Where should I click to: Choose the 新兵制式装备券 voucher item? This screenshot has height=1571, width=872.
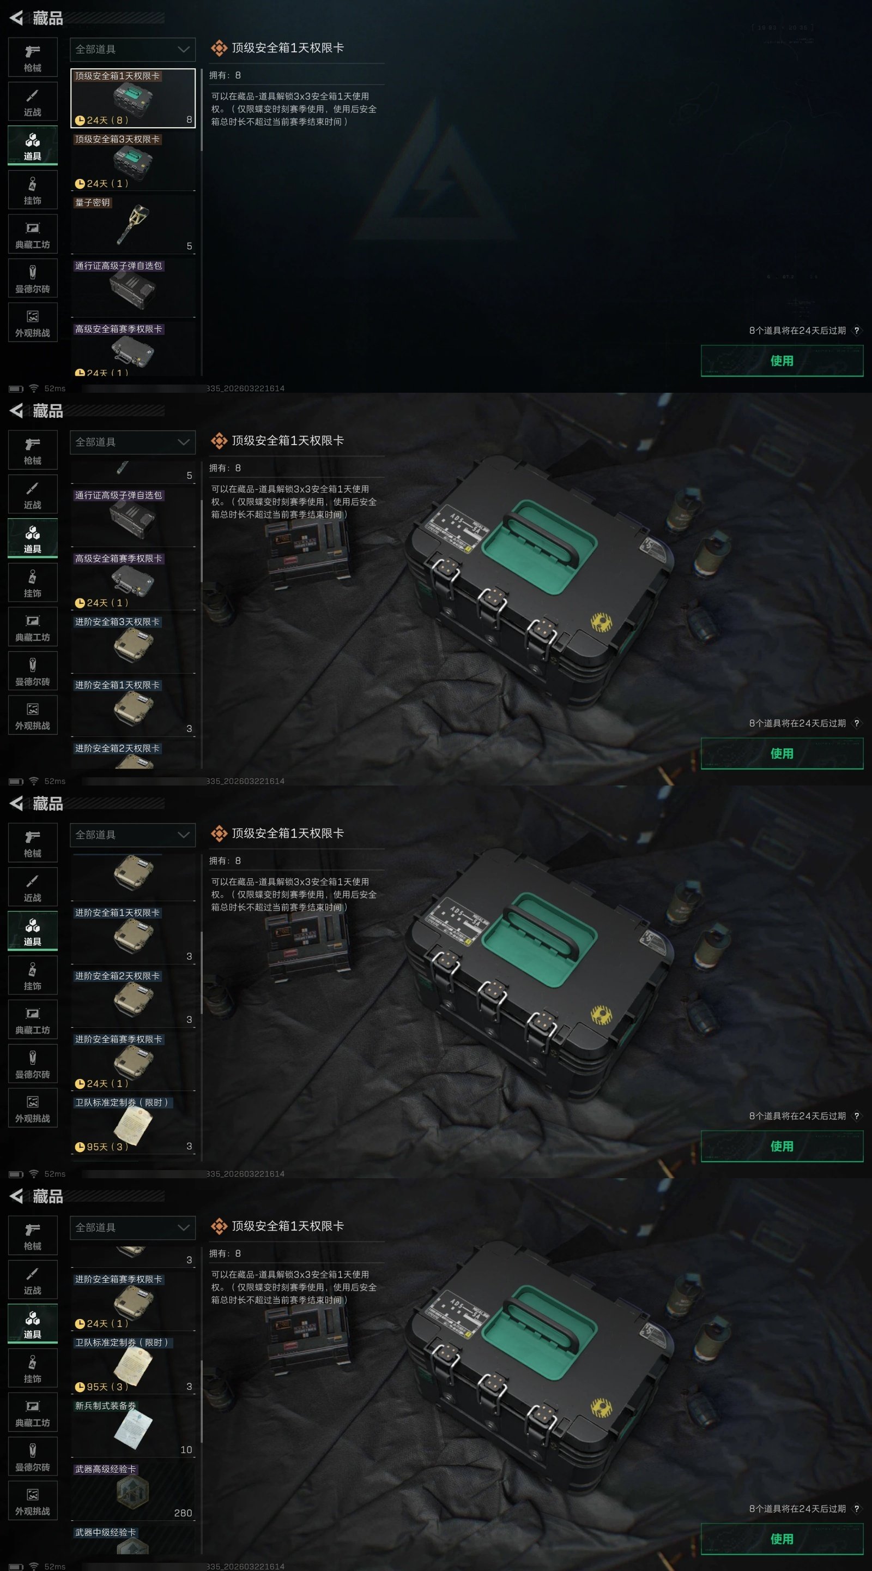(x=134, y=1428)
